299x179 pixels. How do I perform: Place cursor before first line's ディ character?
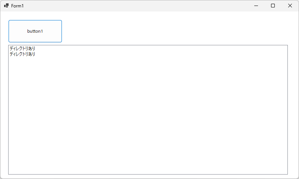click(x=10, y=48)
